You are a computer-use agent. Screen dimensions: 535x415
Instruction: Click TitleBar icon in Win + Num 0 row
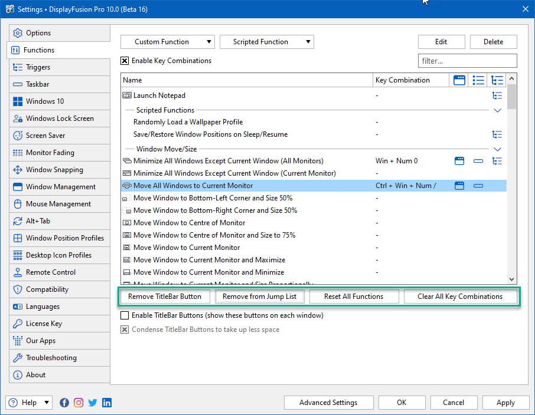[x=459, y=161]
